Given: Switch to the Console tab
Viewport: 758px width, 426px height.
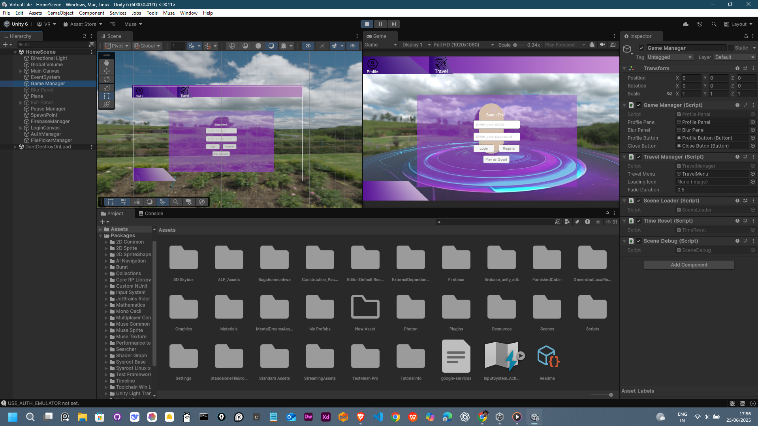Looking at the screenshot, I should [150, 214].
